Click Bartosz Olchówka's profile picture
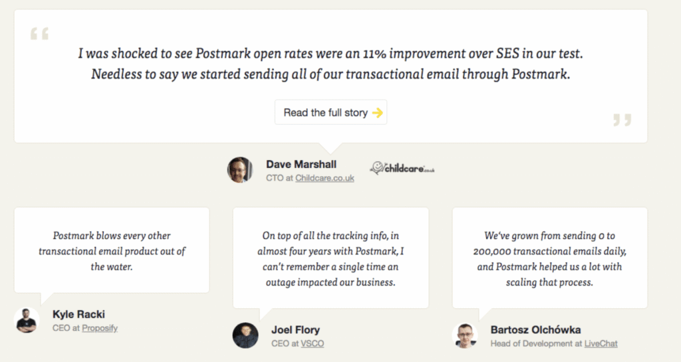 [x=465, y=335]
